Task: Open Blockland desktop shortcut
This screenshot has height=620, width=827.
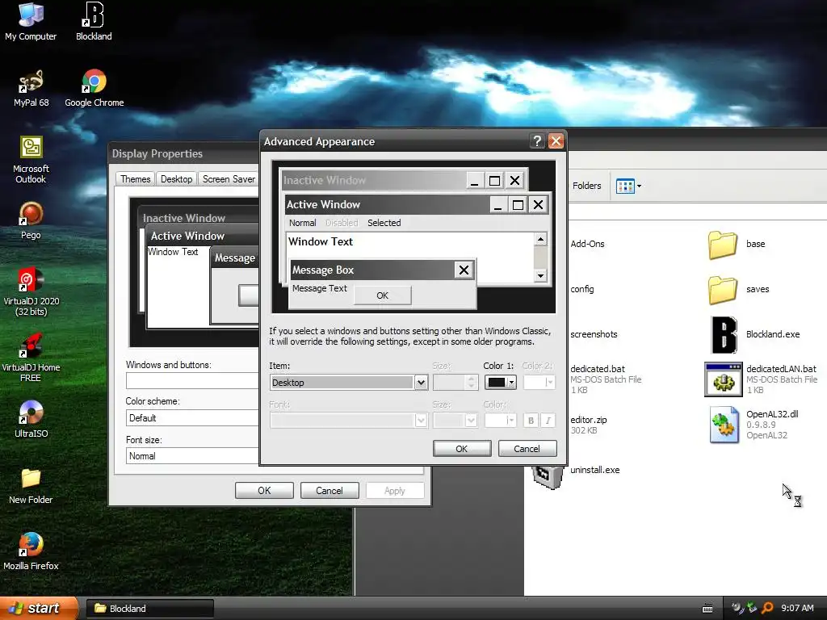Action: pyautogui.click(x=94, y=22)
